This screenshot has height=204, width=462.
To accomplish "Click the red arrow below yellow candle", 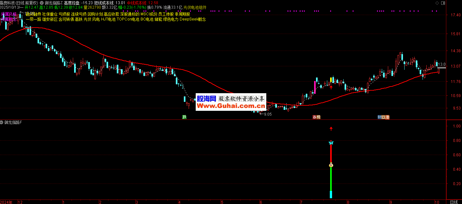I will (x=331, y=87).
